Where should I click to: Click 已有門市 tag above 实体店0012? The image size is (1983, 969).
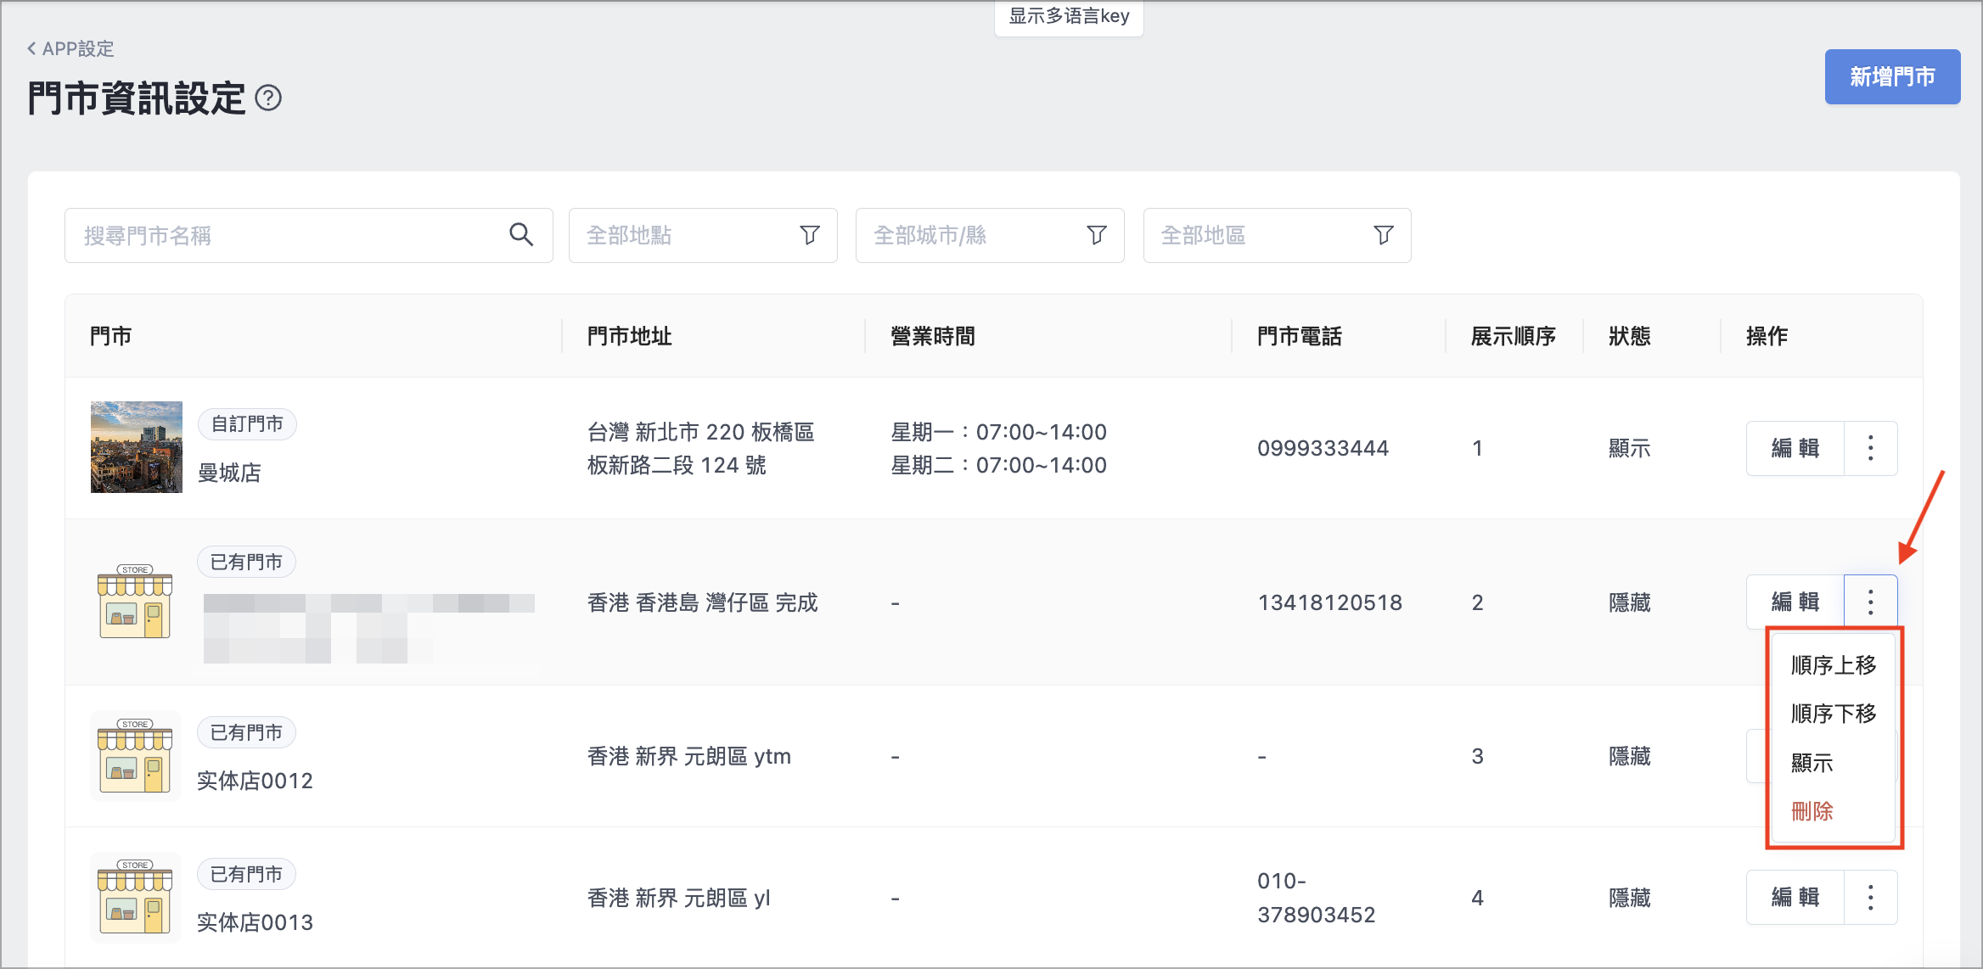click(x=246, y=732)
